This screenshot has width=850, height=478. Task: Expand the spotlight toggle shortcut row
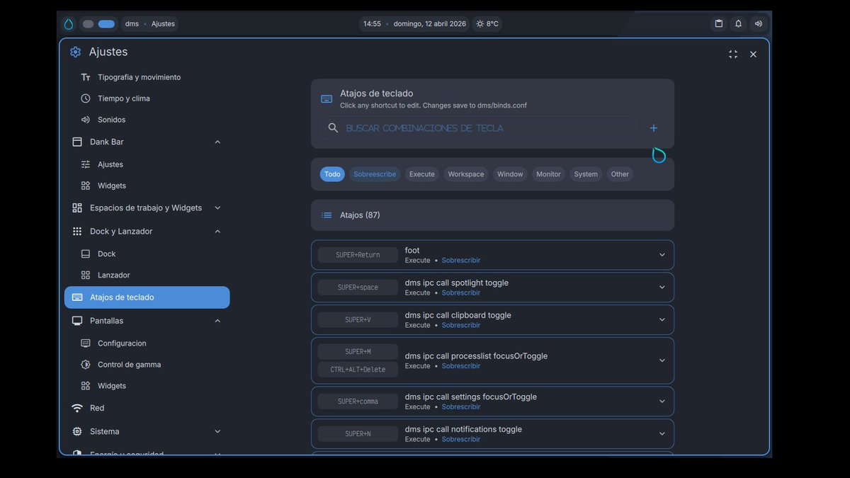(662, 288)
